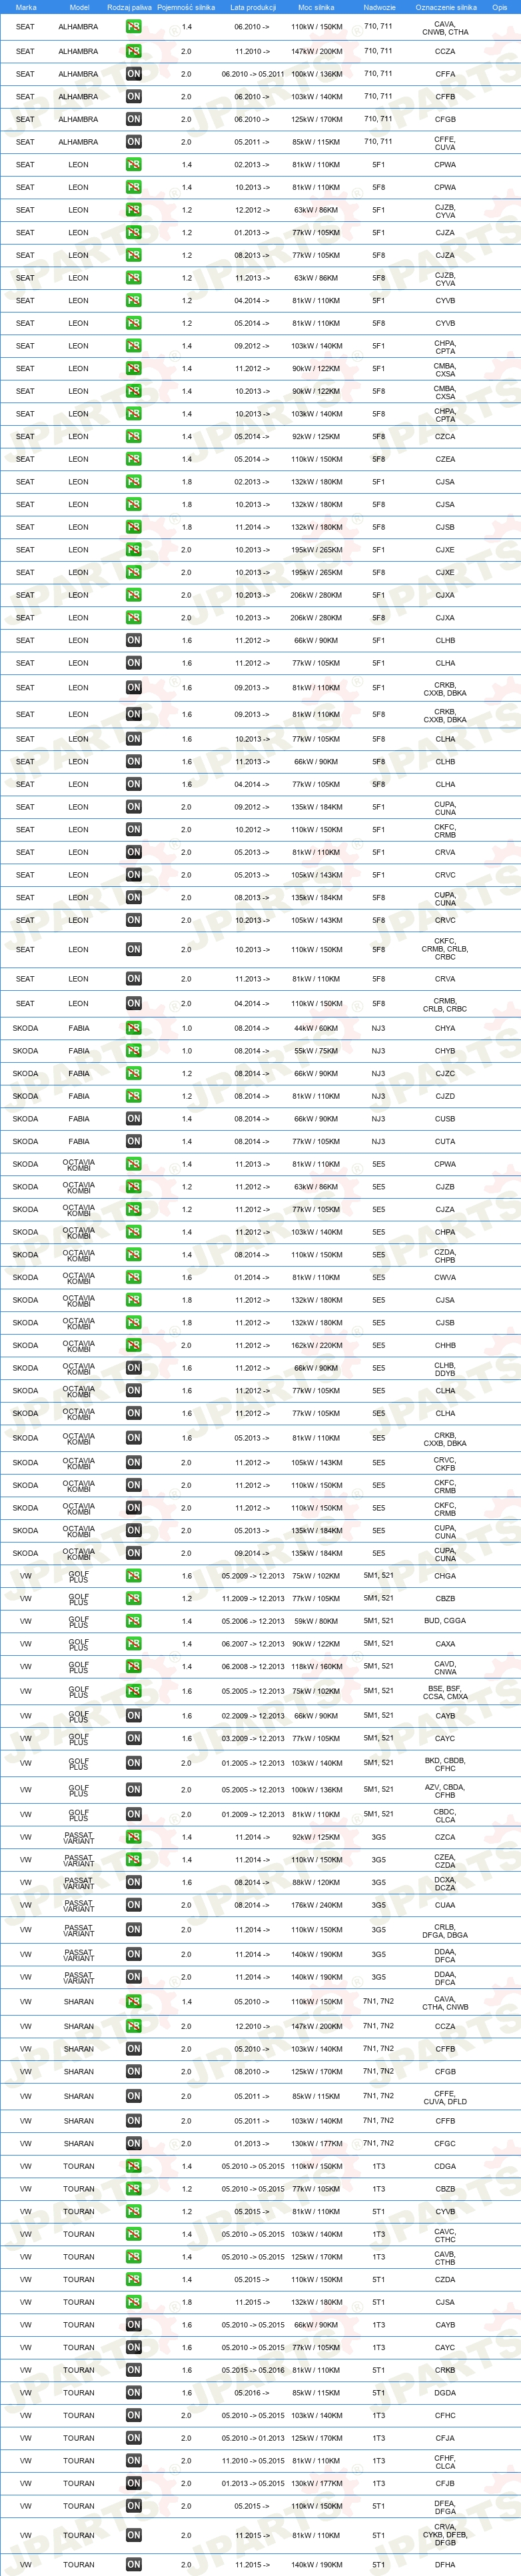
Task: Click engine code cell DDAA, DFCA 140kW first row
Action: pyautogui.click(x=445, y=1955)
